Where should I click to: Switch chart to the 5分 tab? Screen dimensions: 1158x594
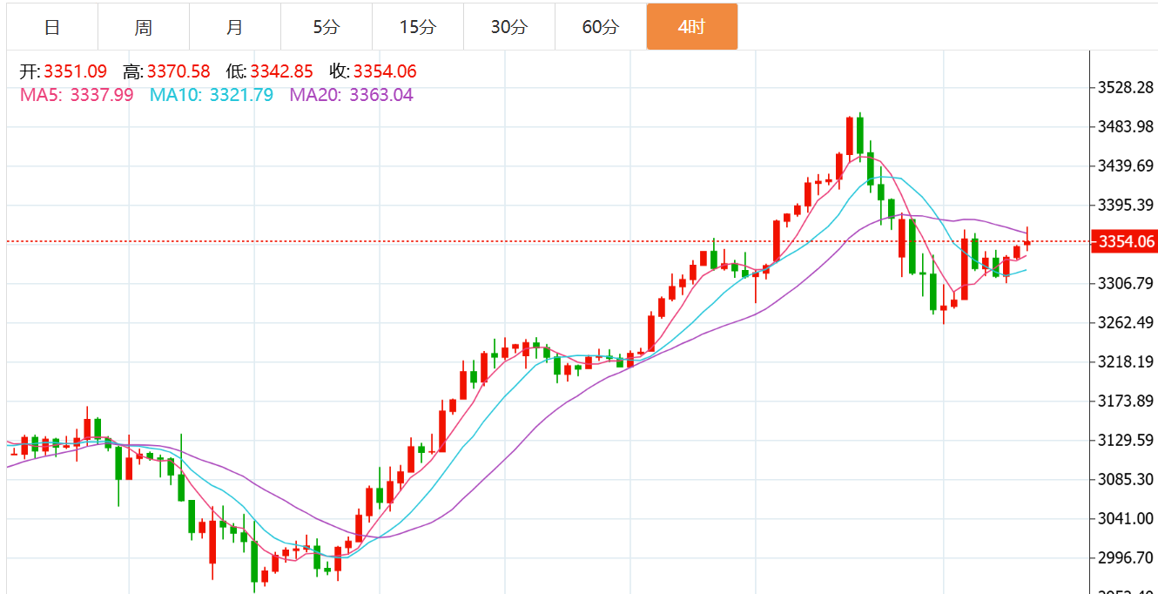coord(327,27)
